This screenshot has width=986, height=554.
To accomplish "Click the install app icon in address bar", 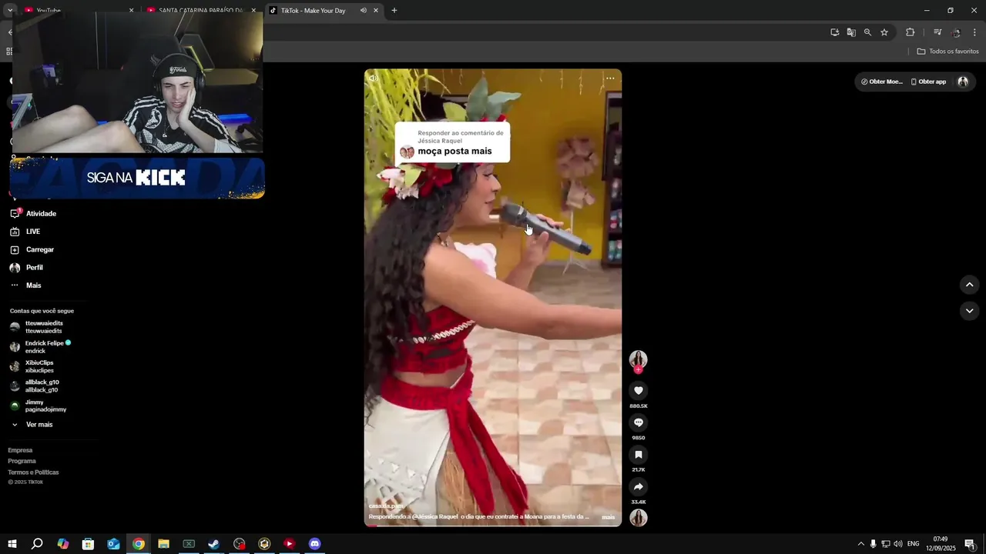I will 834,32.
